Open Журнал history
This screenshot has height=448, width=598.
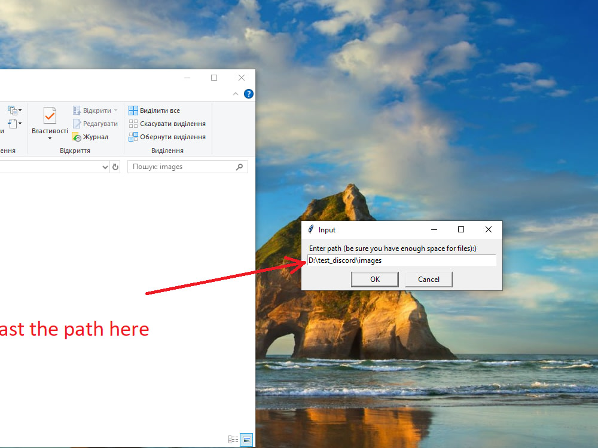tap(90, 137)
